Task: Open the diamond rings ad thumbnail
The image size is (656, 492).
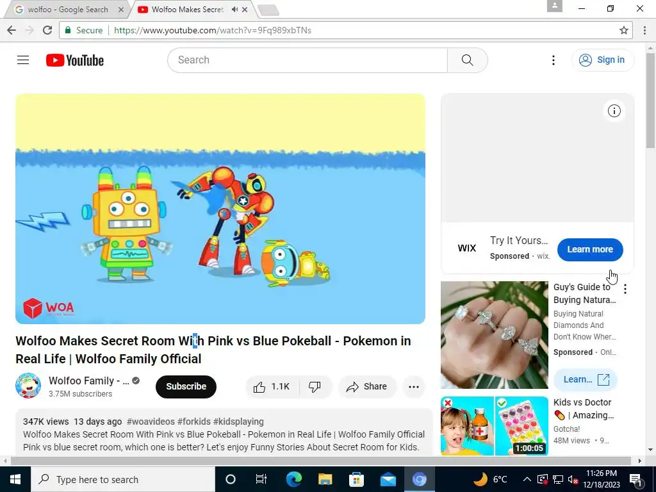Action: (x=494, y=334)
